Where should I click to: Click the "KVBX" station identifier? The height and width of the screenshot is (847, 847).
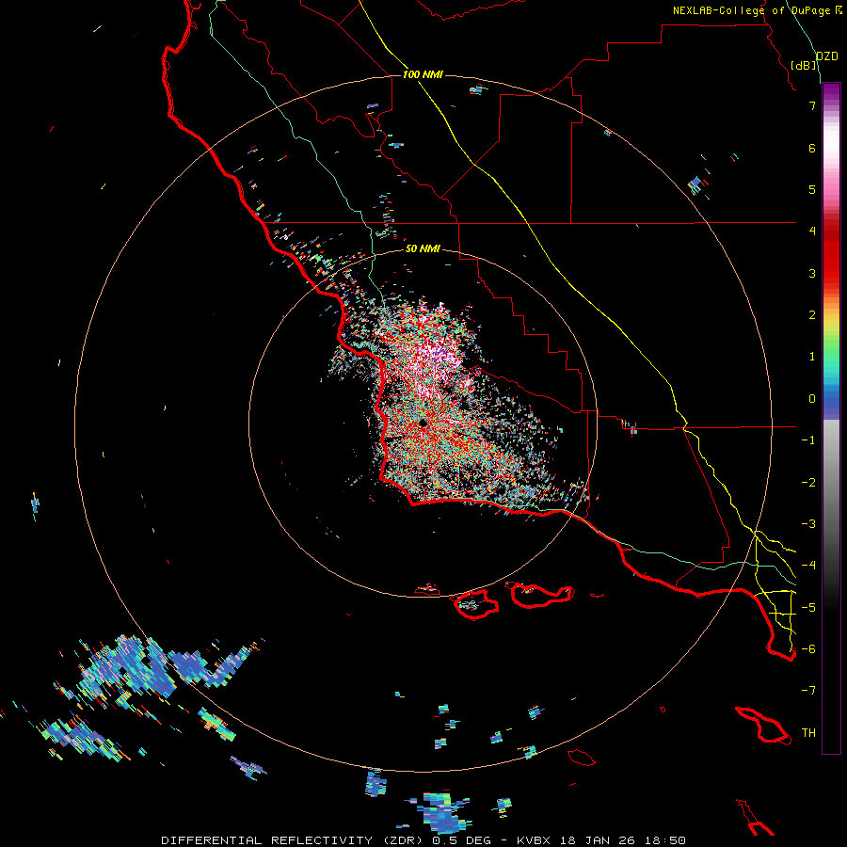coord(534,840)
